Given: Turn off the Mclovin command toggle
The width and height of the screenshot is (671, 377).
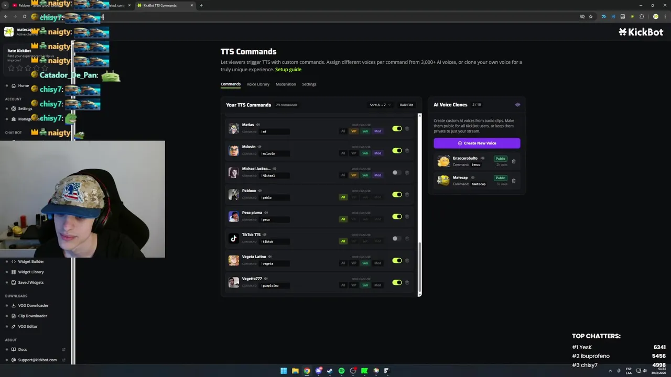Looking at the screenshot, I should click(x=397, y=150).
